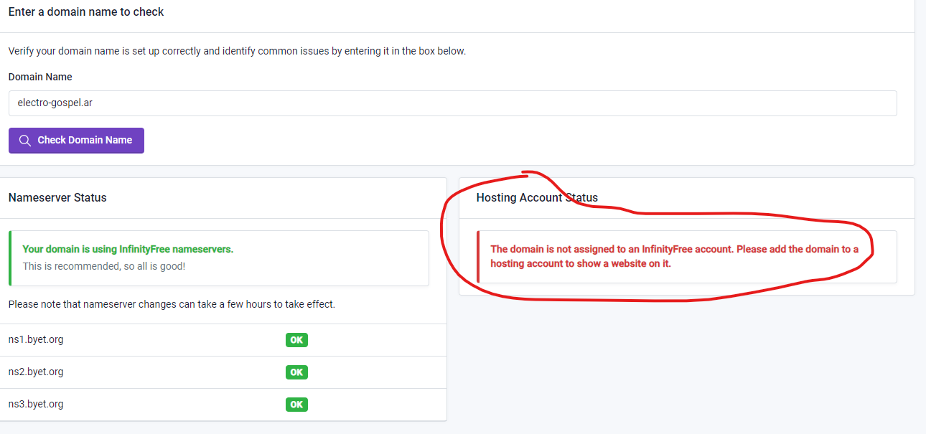Select the ns3.byet.org nameserver entry
The height and width of the screenshot is (434, 926).
tap(36, 404)
